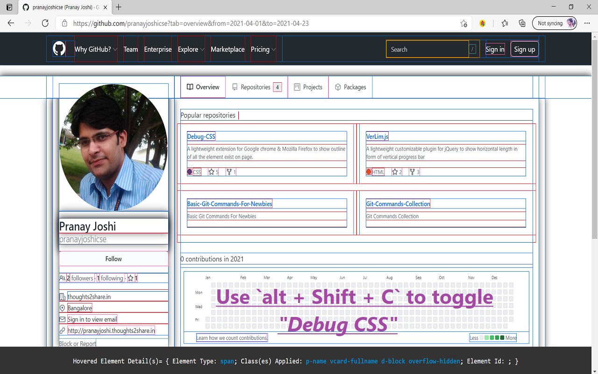Go back to the previous page

pos(11,23)
